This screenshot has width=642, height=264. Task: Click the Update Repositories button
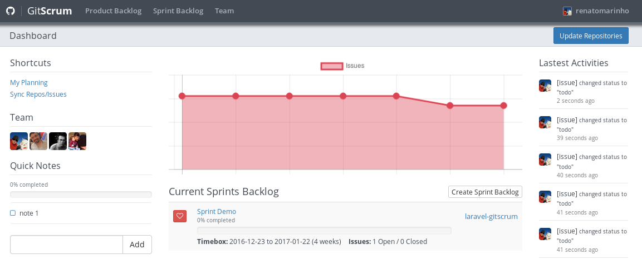pos(591,36)
